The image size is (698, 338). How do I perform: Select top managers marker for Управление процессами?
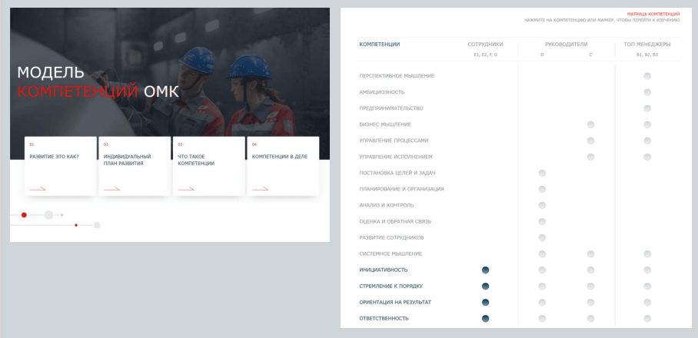point(647,141)
